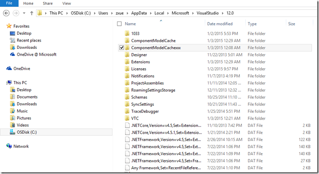
Task: Uncheck the ComponentModelCachexxx checkbox
Action: [x=122, y=48]
